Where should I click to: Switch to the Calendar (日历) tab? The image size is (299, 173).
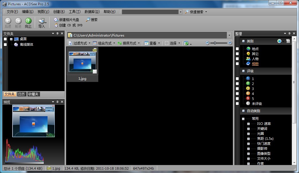coord(22,94)
